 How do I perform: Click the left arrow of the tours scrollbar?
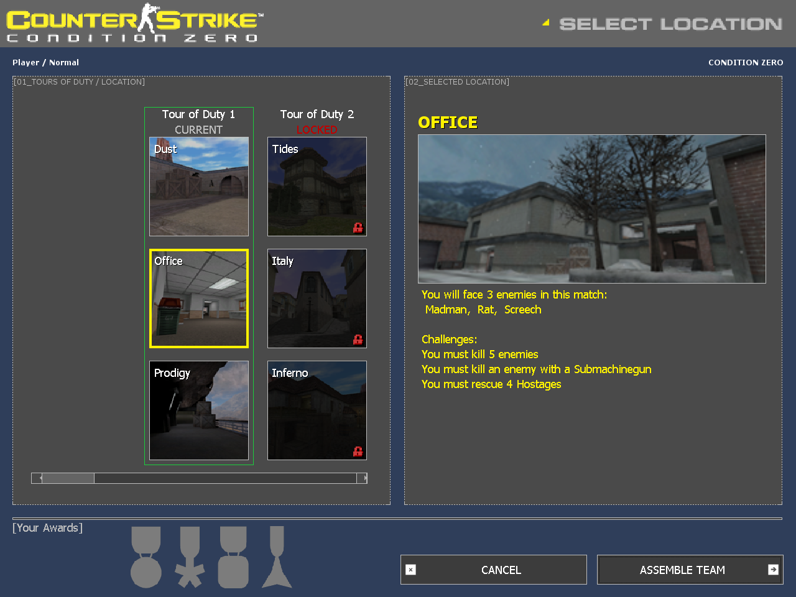(37, 478)
